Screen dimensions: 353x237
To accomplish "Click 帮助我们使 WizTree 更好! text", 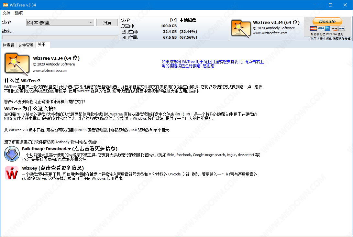I will (327, 34).
